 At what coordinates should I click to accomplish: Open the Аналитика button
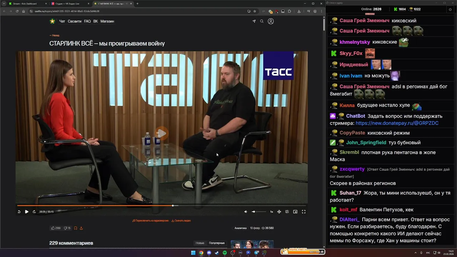point(240,228)
